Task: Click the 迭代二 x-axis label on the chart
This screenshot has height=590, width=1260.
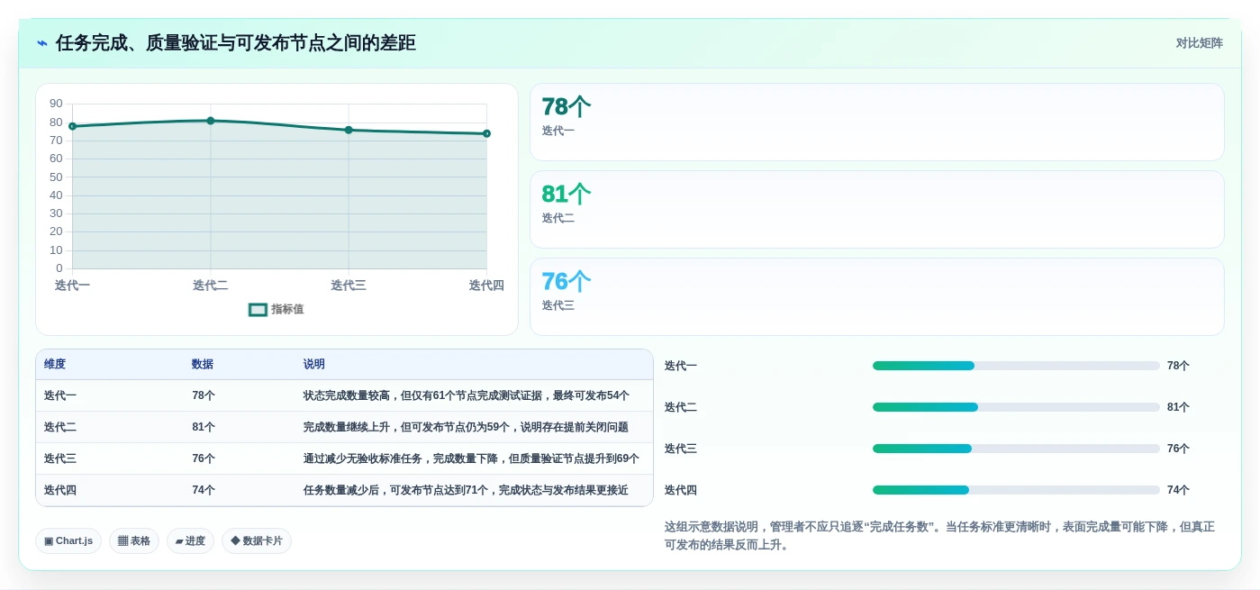Action: (x=211, y=286)
